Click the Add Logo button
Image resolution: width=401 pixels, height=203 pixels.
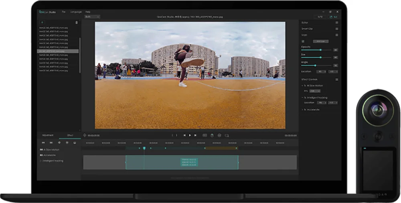tap(320, 41)
